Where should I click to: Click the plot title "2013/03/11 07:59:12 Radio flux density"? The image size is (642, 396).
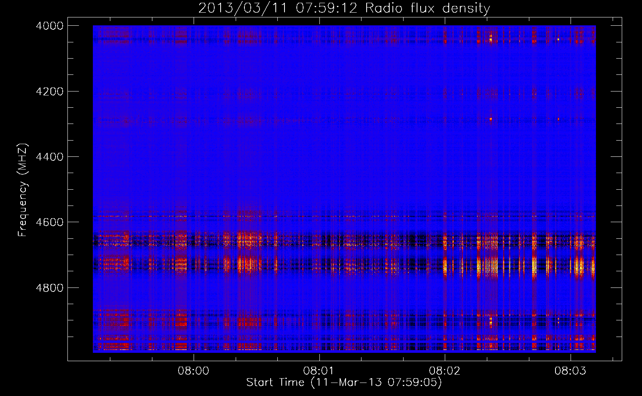[344, 8]
